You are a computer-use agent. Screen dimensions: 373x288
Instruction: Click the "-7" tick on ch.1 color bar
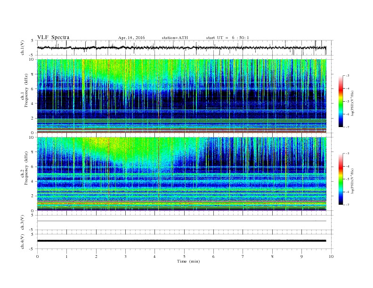348,127
